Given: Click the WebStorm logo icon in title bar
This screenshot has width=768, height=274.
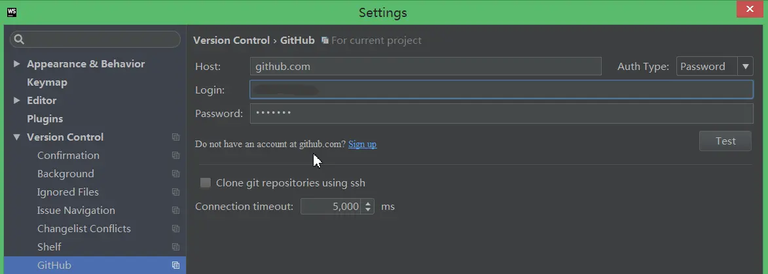Looking at the screenshot, I should point(11,12).
